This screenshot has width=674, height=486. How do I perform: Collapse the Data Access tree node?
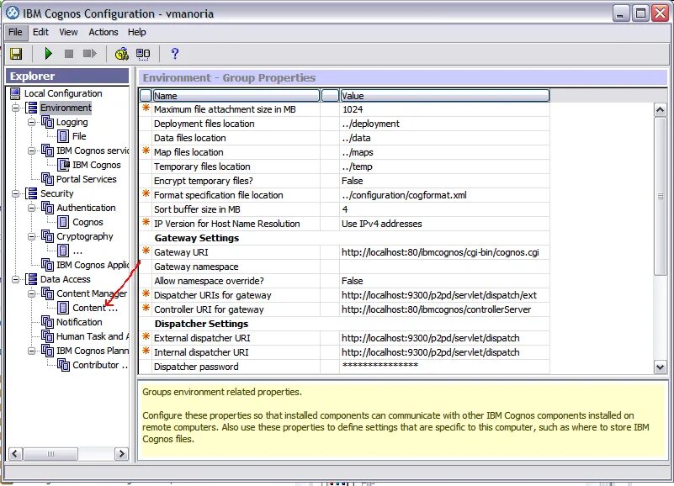pos(16,280)
